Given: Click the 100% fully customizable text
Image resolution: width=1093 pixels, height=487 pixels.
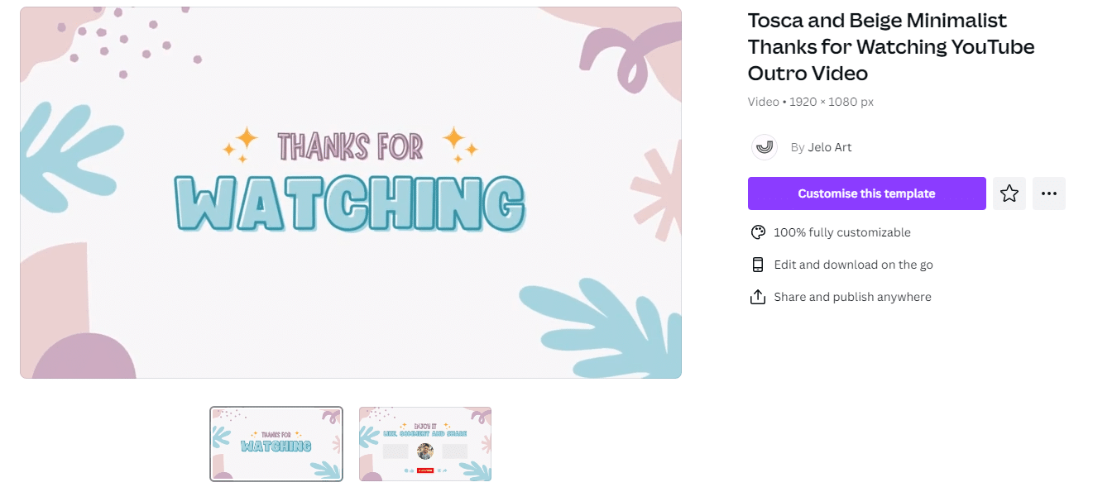Looking at the screenshot, I should pos(842,232).
